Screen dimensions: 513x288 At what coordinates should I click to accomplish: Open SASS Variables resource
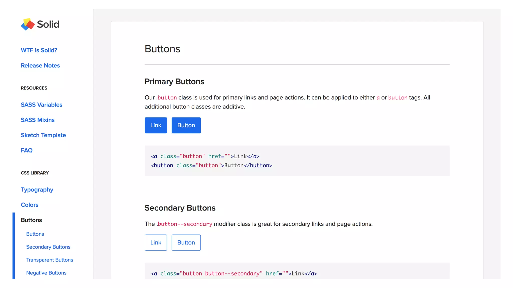tap(42, 105)
